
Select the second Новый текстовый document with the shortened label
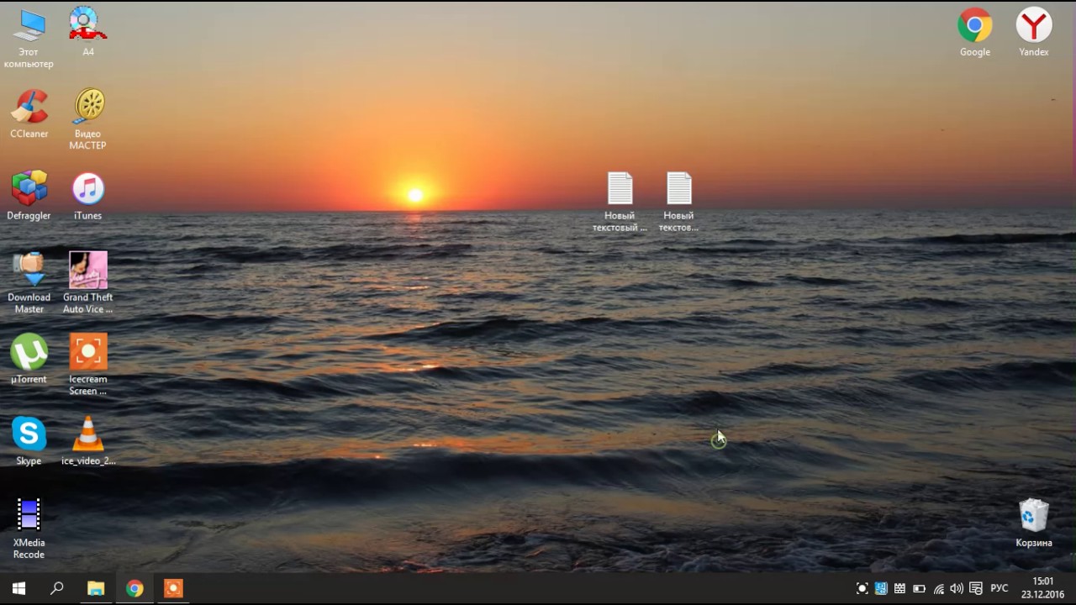tap(679, 202)
